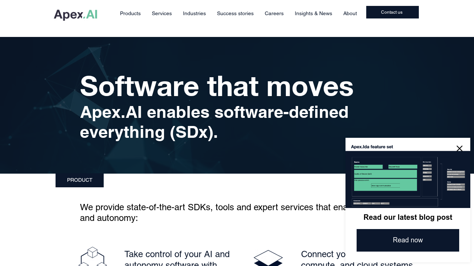Select the PRODUCT tag label

(80, 180)
